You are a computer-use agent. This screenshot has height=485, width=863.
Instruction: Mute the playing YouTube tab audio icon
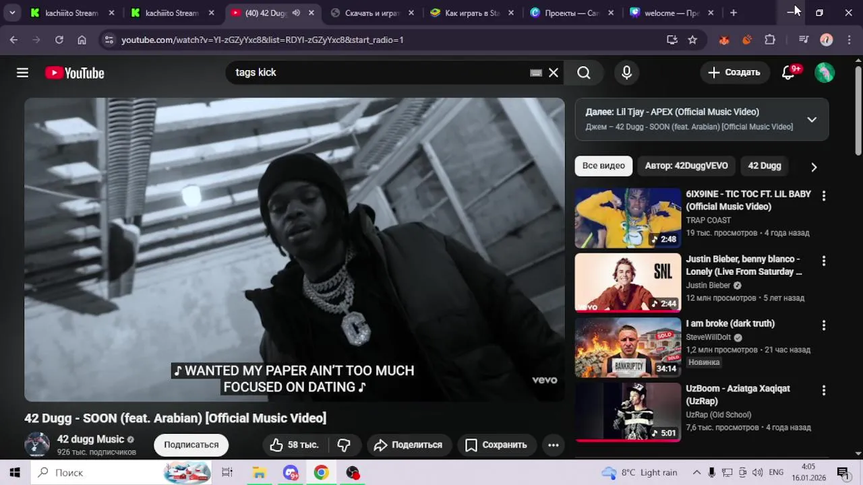(x=296, y=13)
